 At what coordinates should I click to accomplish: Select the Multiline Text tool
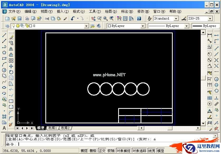click(x=4, y=128)
